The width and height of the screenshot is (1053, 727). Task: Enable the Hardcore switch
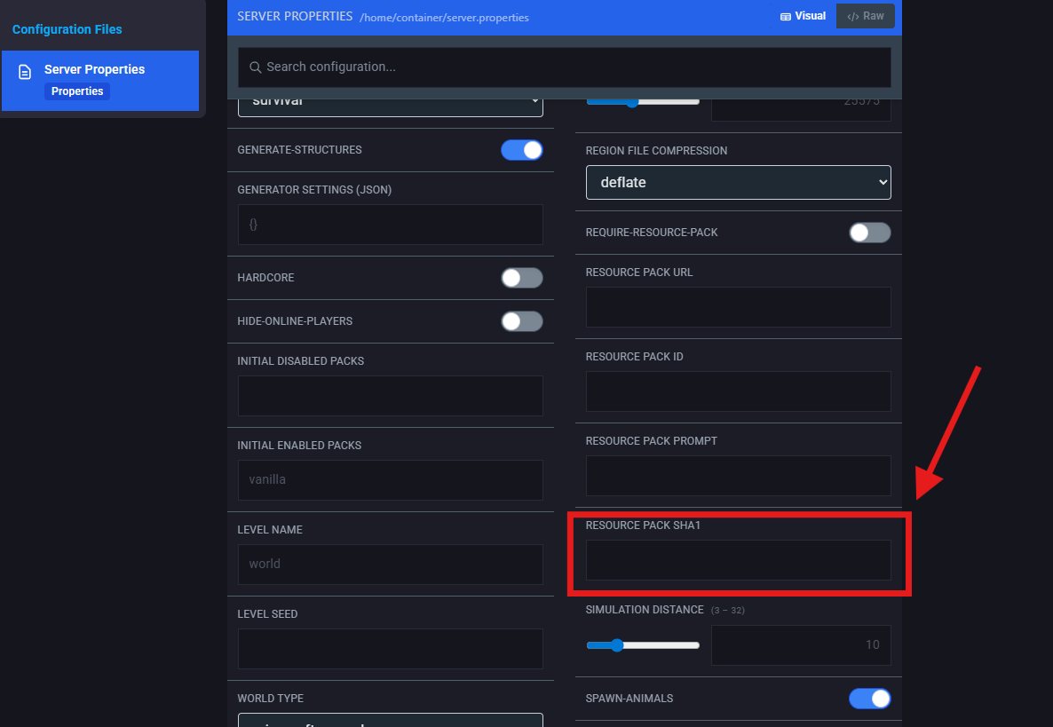(522, 277)
